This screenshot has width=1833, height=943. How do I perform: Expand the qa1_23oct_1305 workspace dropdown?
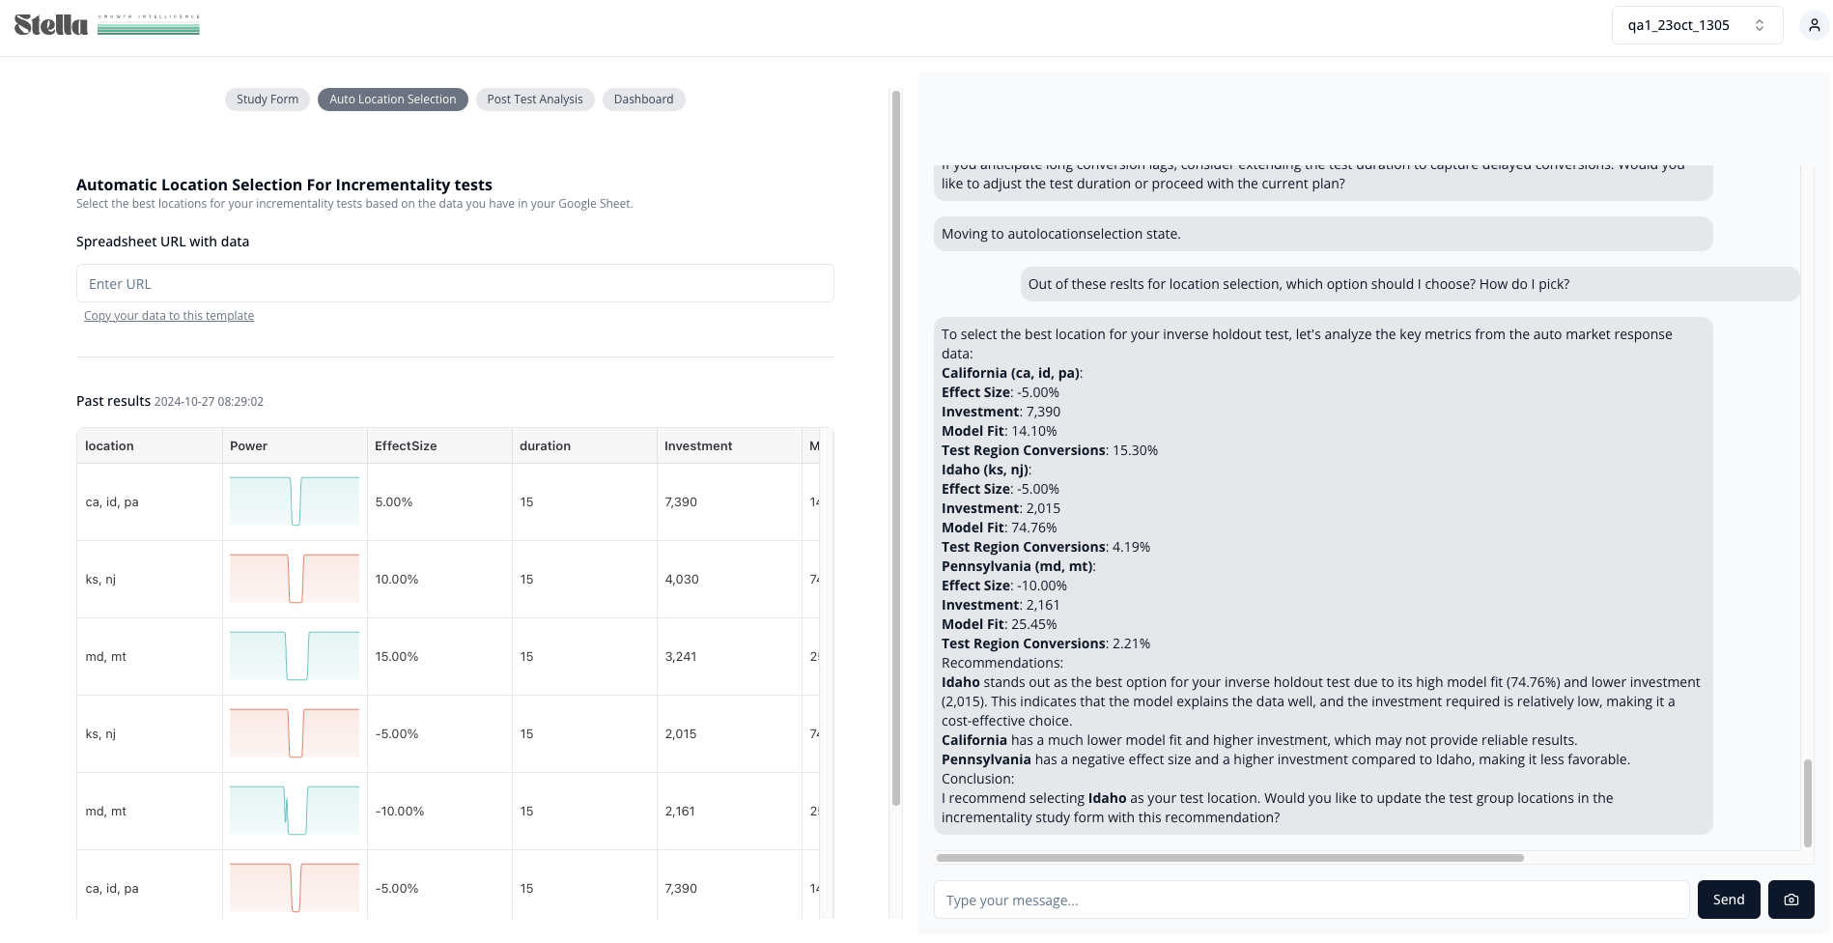pyautogui.click(x=1697, y=25)
